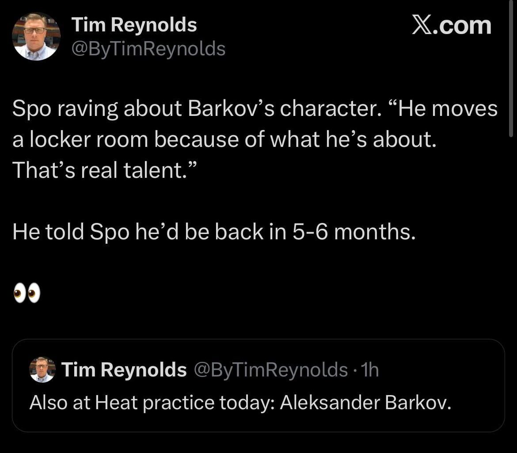
Task: Click the bold Tim Reynolds name at top
Action: pos(134,25)
